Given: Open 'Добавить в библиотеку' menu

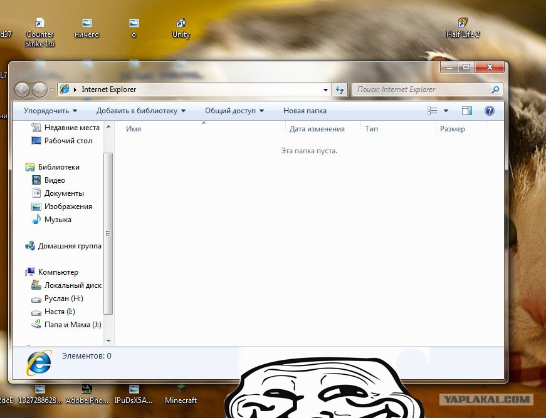Looking at the screenshot, I should (x=140, y=111).
